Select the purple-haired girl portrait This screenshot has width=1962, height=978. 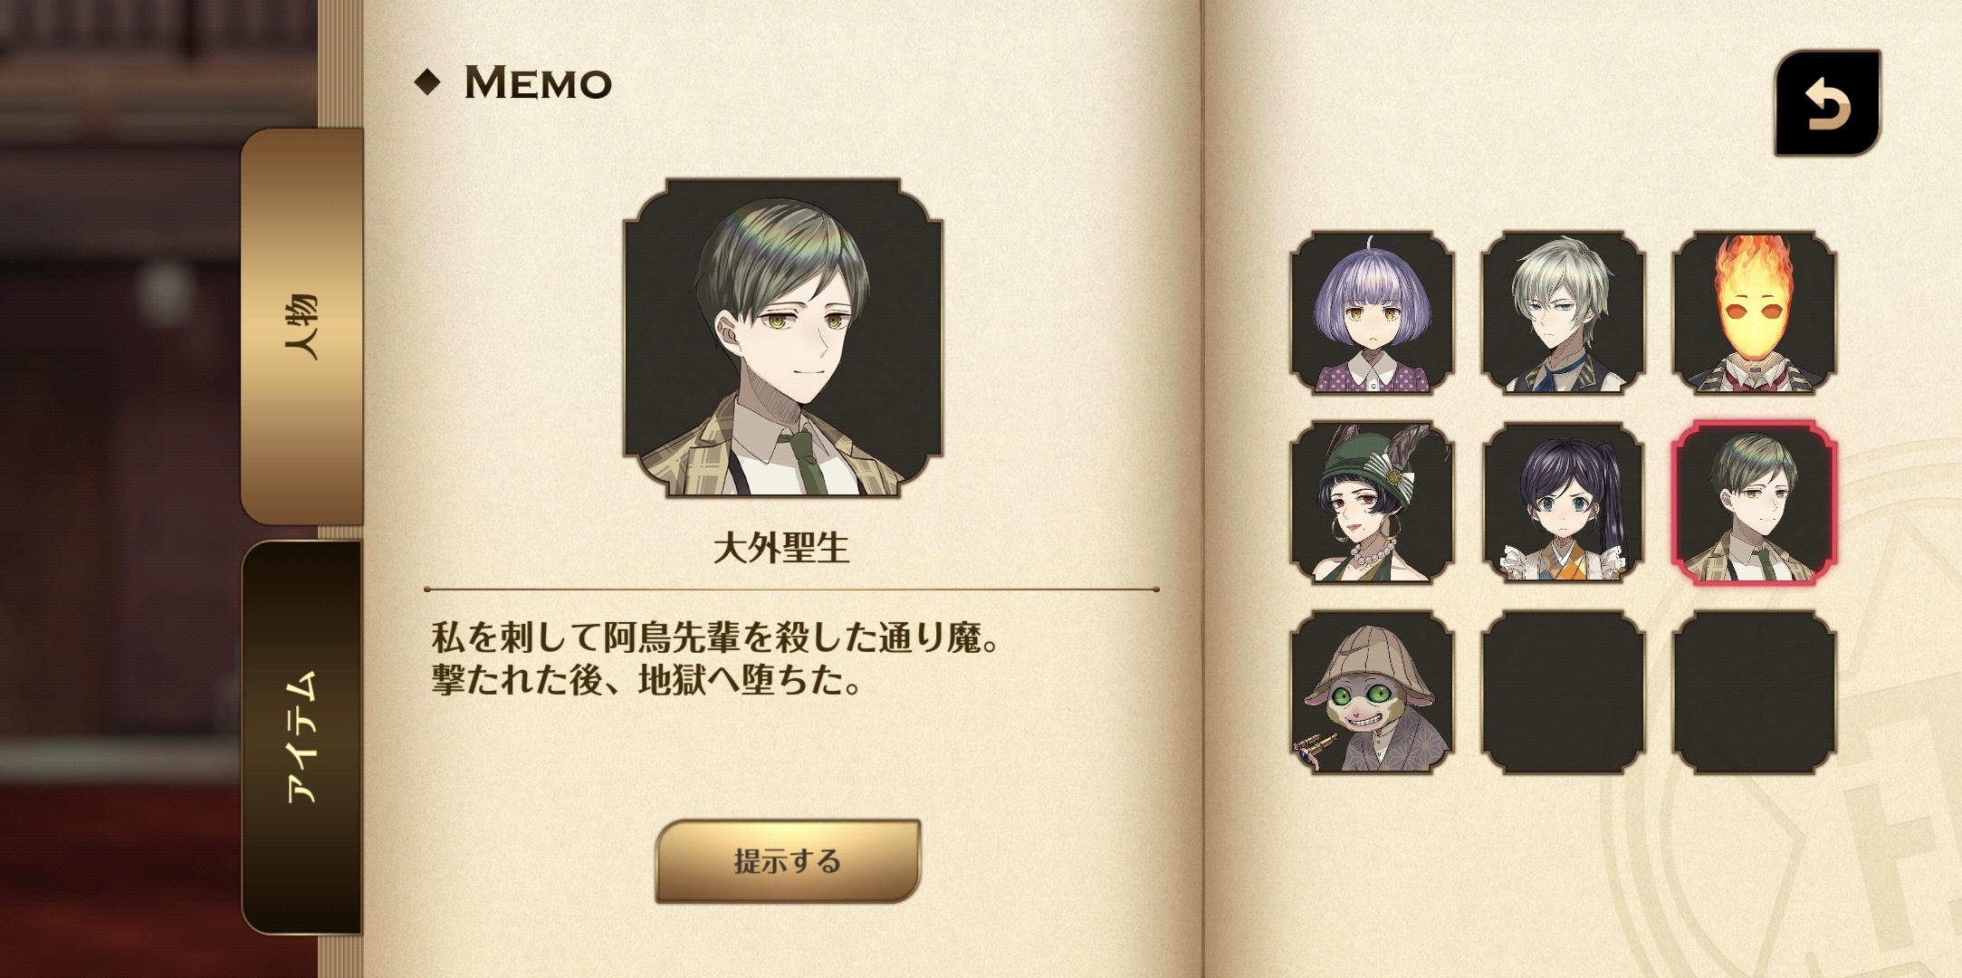pos(1372,312)
